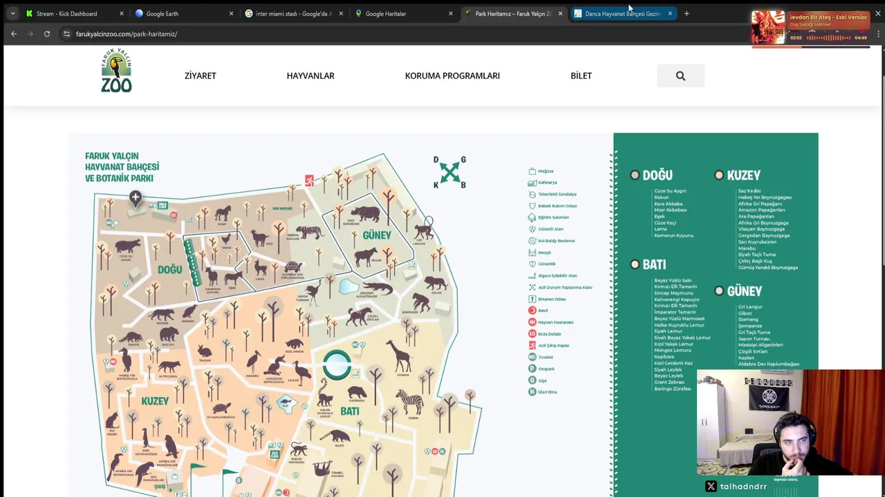Switch to Darıca Hayvanat Bahçesi tab
885x497 pixels.
tap(622, 13)
